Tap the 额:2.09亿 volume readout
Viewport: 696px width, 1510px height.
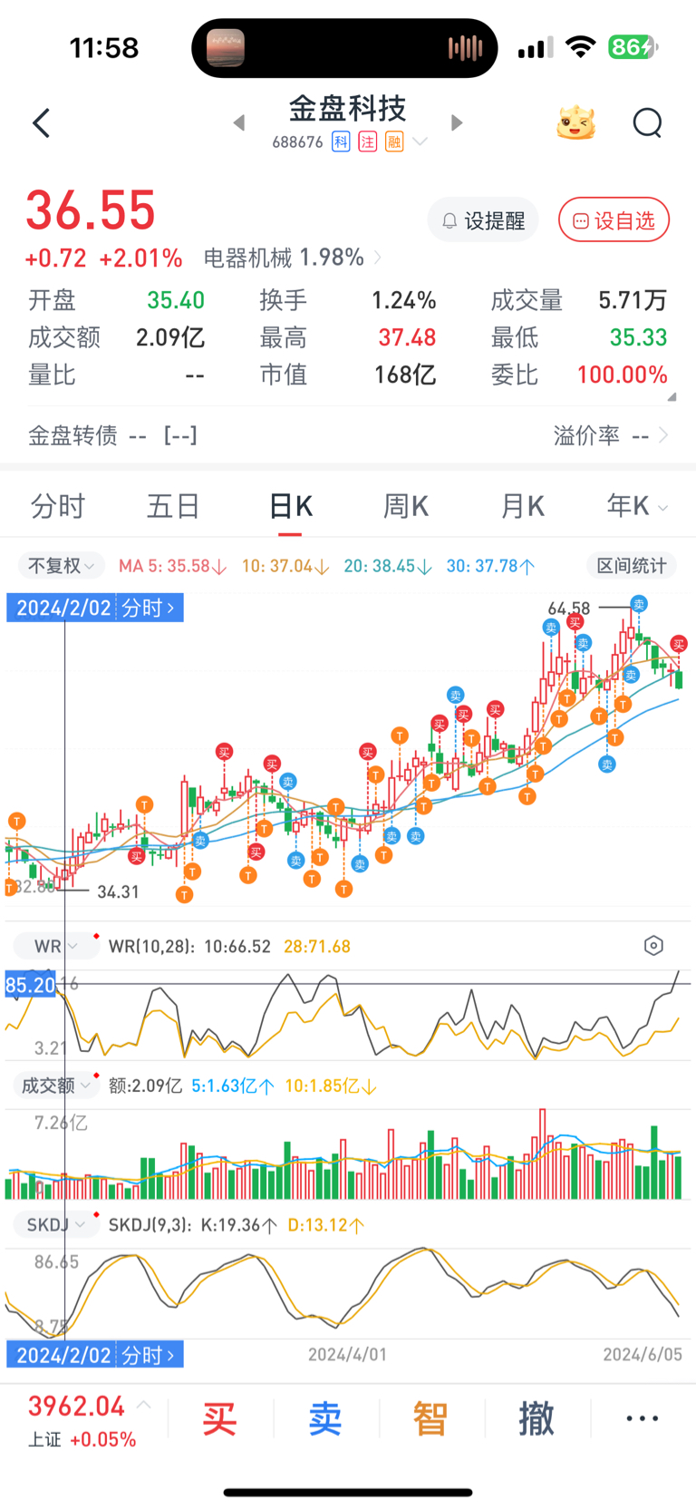coord(145,1086)
